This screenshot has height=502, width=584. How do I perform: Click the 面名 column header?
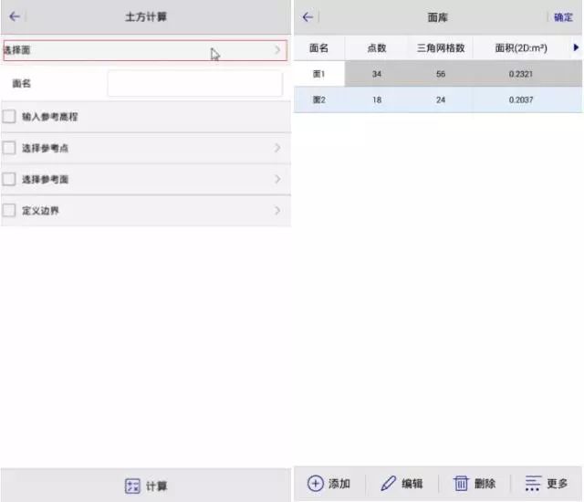pyautogui.click(x=318, y=48)
